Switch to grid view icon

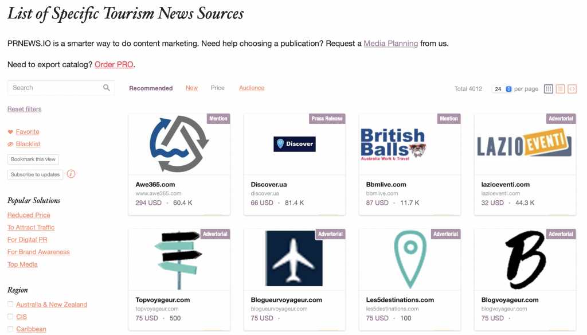pyautogui.click(x=549, y=89)
